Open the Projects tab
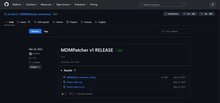The width and height of the screenshot is (220, 103). (x=72, y=22)
